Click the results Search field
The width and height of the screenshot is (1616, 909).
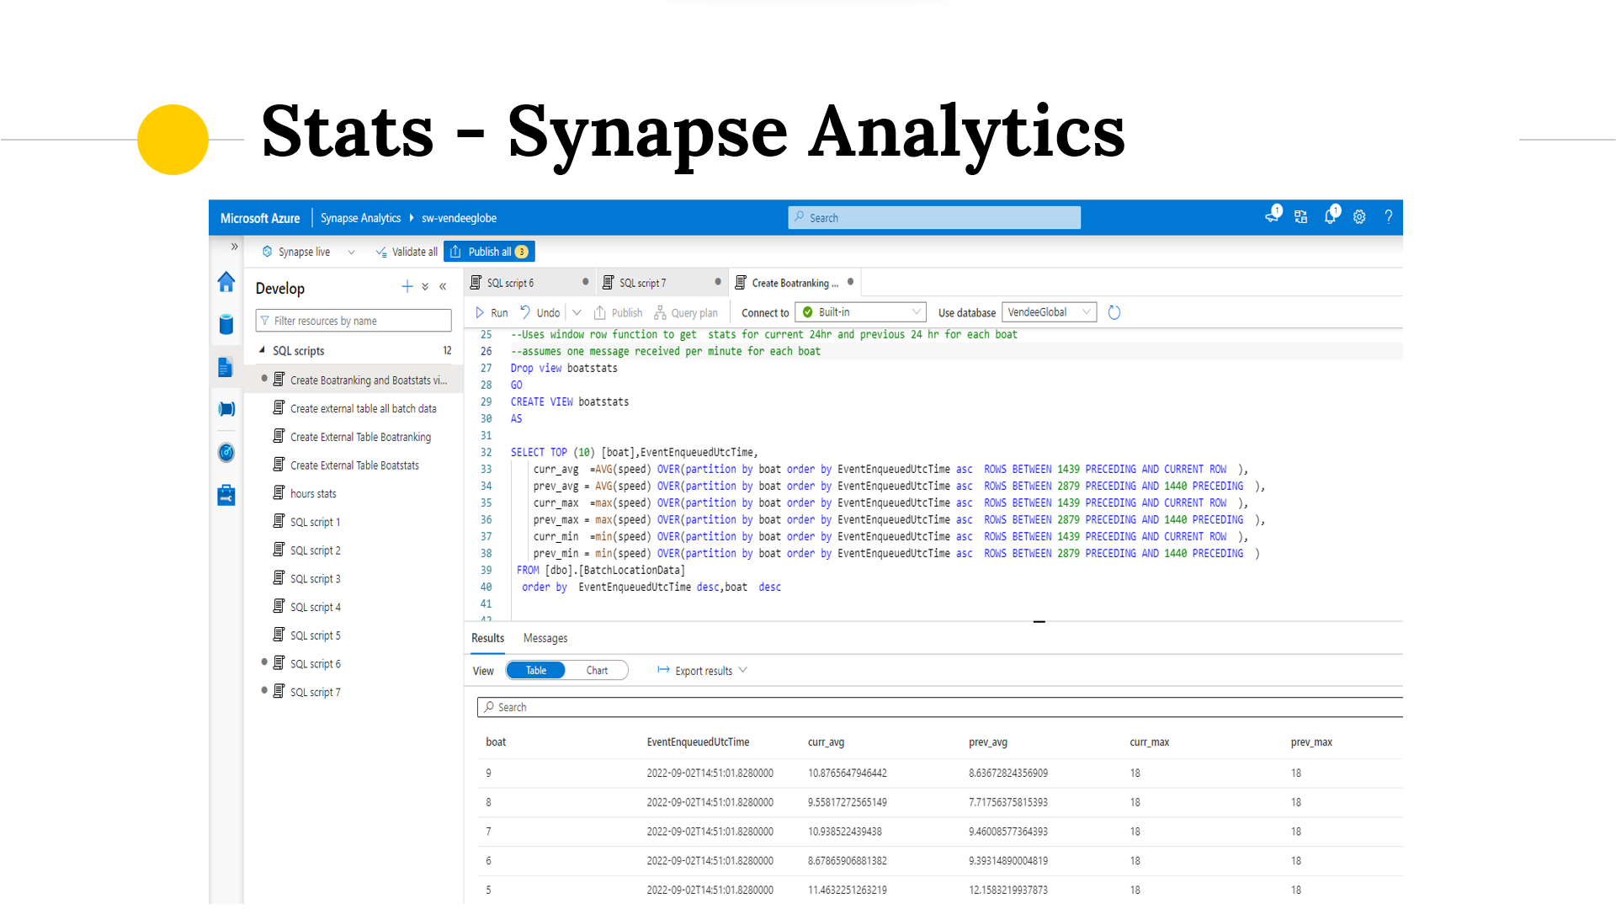pyautogui.click(x=939, y=707)
